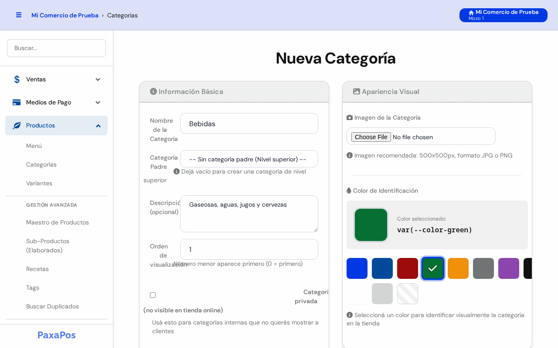558x348 pixels.
Task: Expand the Medios de Pago chevron
Action: click(x=98, y=103)
